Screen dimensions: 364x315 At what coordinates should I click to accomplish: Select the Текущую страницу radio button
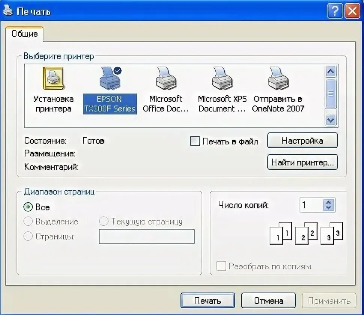point(103,221)
